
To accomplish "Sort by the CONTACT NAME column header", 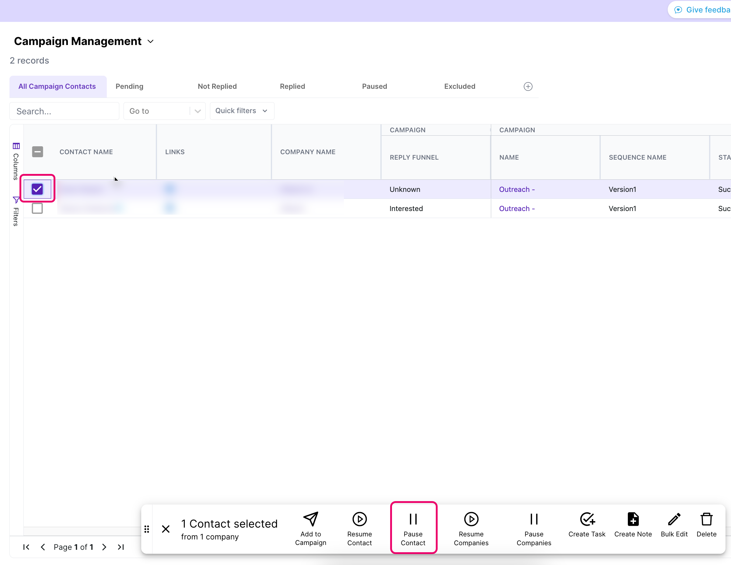I will click(86, 152).
